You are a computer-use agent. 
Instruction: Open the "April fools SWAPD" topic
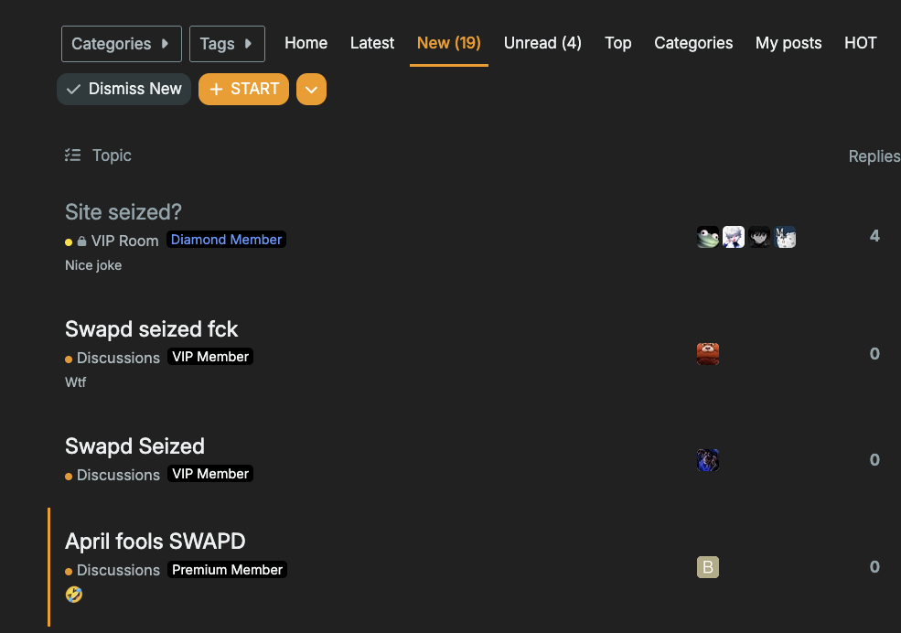pos(155,542)
